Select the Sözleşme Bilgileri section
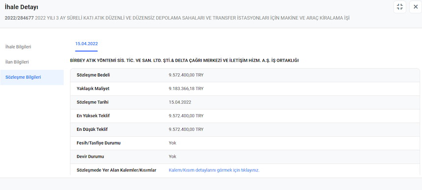422x190 pixels. [x=32, y=77]
